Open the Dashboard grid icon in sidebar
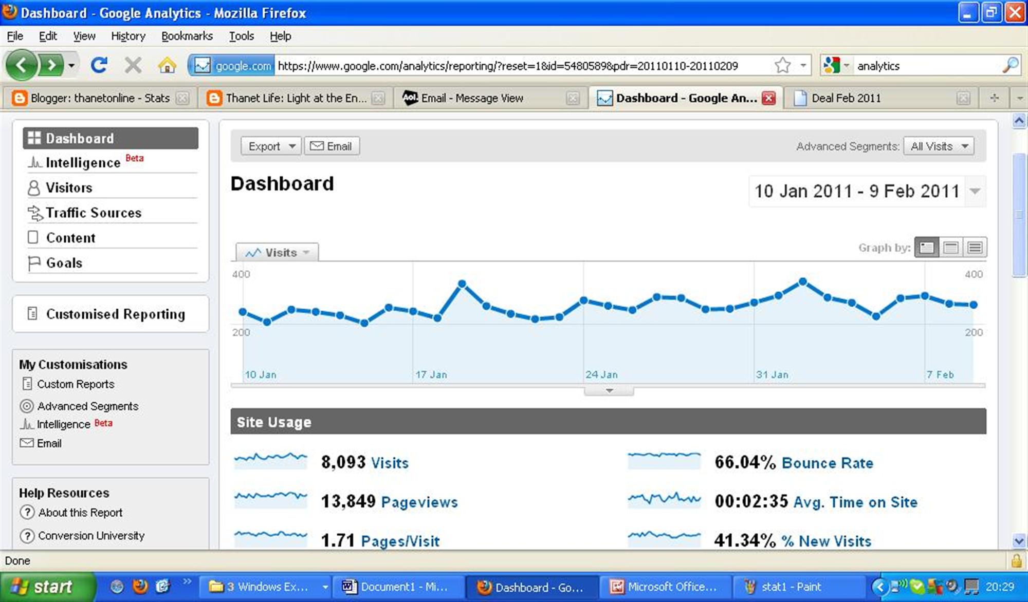This screenshot has height=602, width=1028. click(34, 138)
